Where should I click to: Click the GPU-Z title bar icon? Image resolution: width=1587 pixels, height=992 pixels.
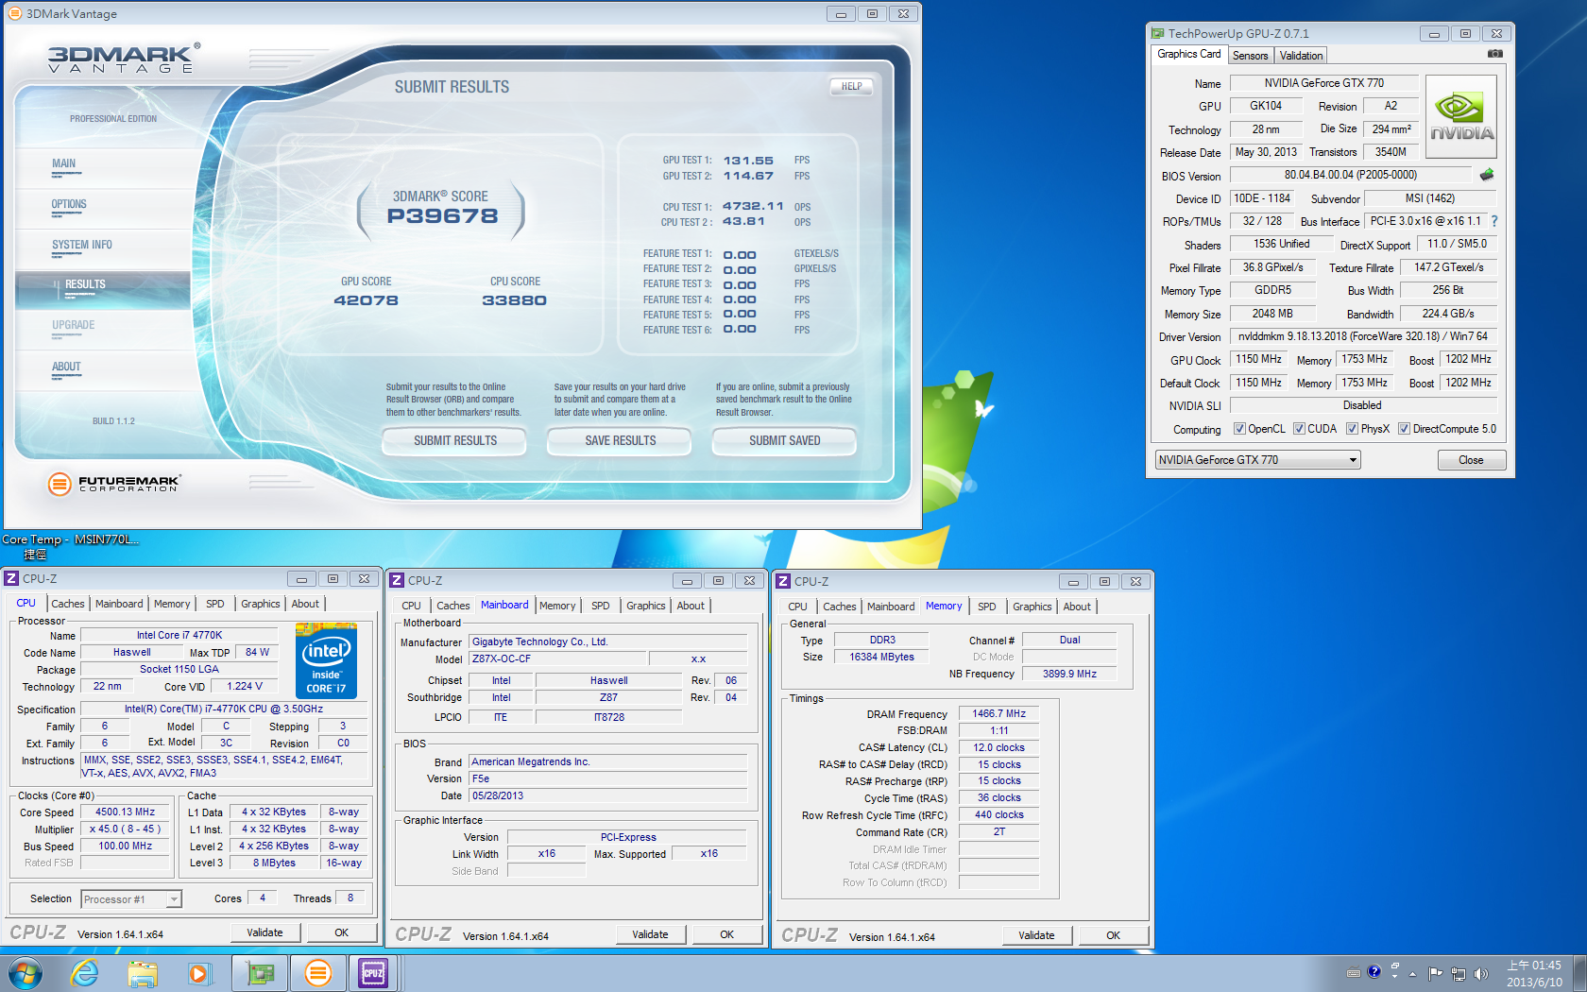(x=1157, y=33)
